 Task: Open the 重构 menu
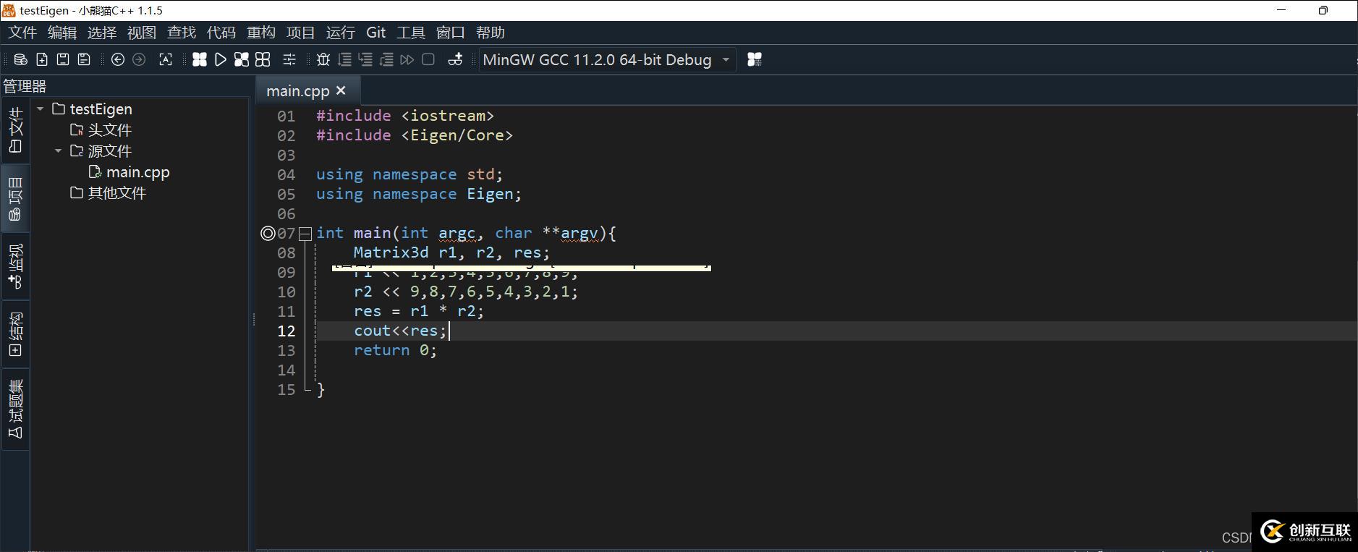261,33
